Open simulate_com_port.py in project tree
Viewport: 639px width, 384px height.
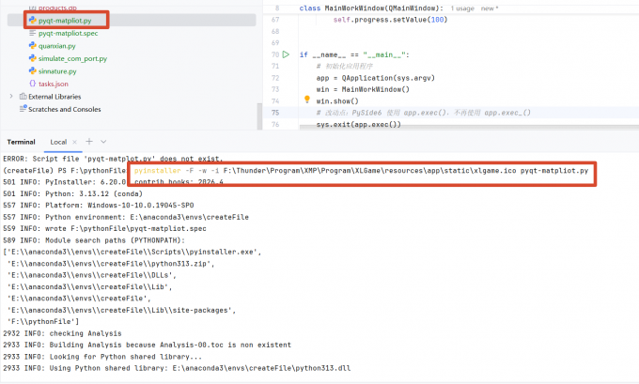pyautogui.click(x=72, y=58)
